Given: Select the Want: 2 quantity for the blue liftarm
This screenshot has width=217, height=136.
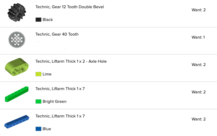Looking at the screenshot, I should [199, 119].
